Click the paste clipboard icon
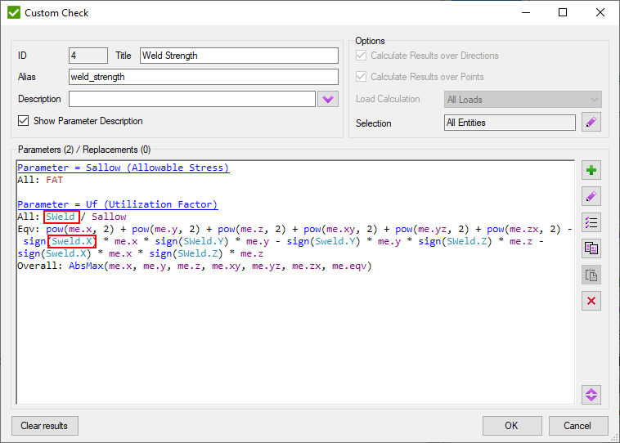Screen dimensions: 620x443 point(591,275)
